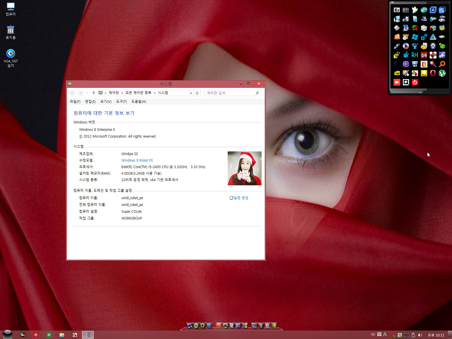
Task: Open WinRAR from the launcher panel
Action: [x=406, y=10]
